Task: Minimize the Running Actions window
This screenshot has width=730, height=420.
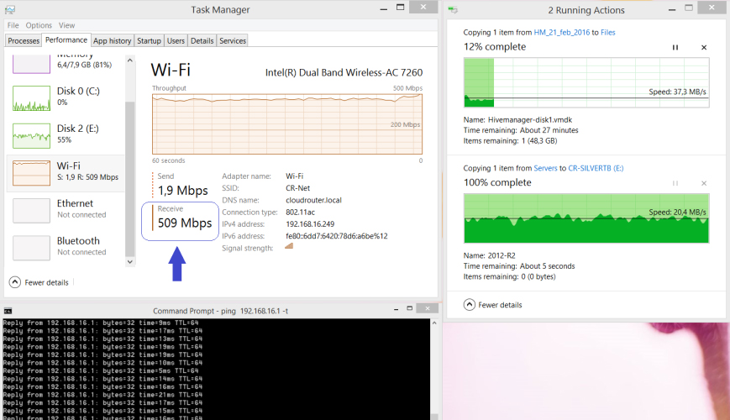Action: tap(672, 9)
